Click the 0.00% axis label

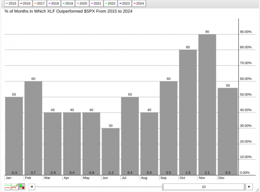coord(245,173)
